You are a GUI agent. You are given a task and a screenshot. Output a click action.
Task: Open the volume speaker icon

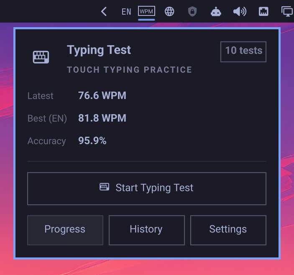(x=240, y=12)
